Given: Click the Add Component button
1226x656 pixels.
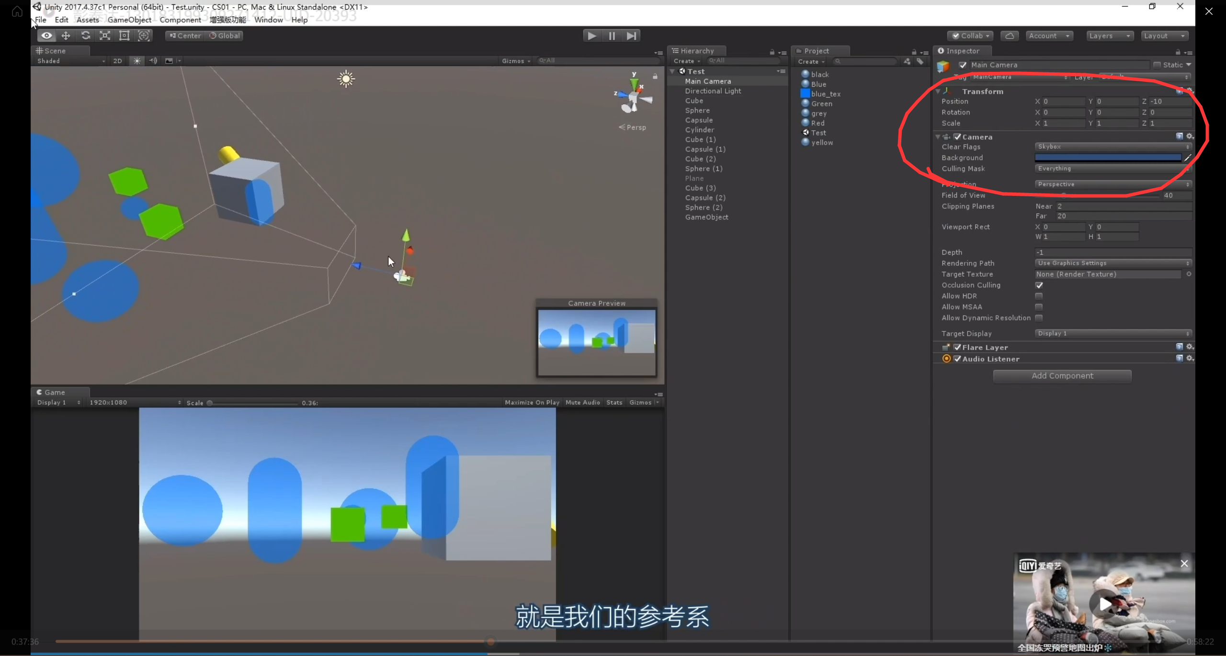Looking at the screenshot, I should 1062,376.
